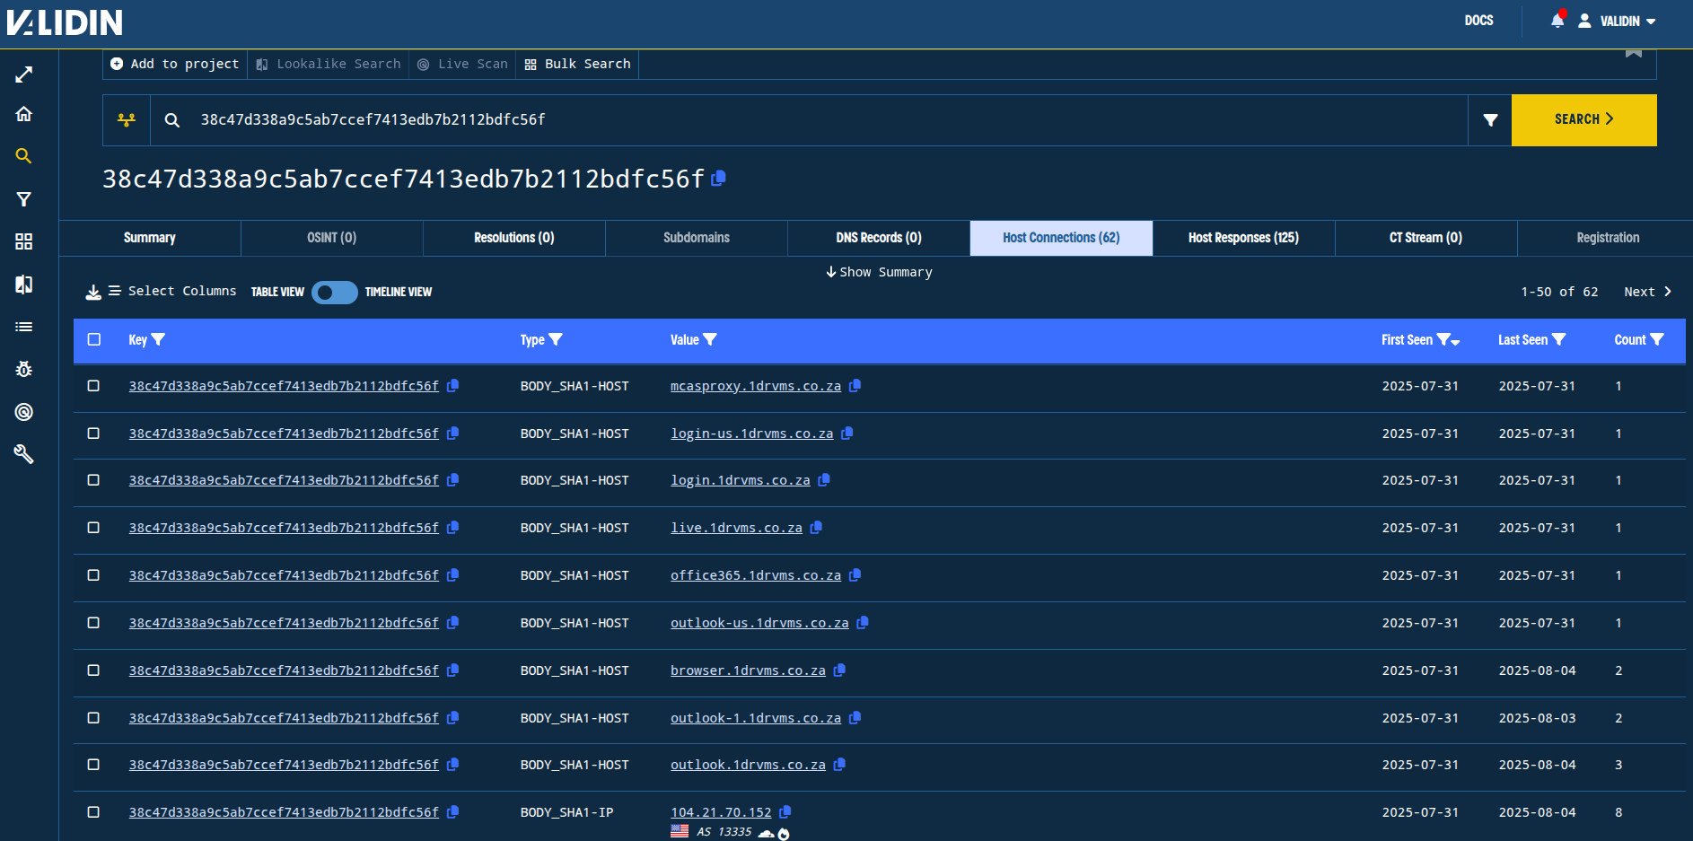The height and width of the screenshot is (841, 1693).
Task: Check the mcasproxy.1drvms.co.za row
Action: (93, 386)
